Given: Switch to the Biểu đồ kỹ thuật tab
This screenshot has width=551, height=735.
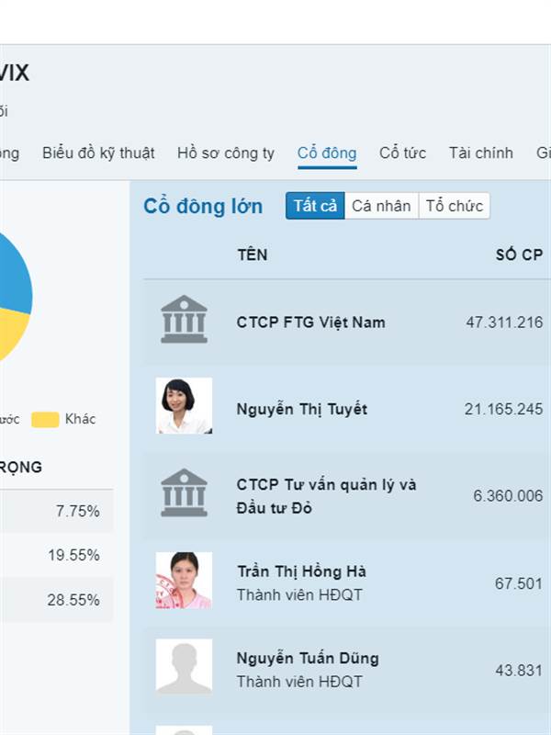Looking at the screenshot, I should click(x=98, y=153).
